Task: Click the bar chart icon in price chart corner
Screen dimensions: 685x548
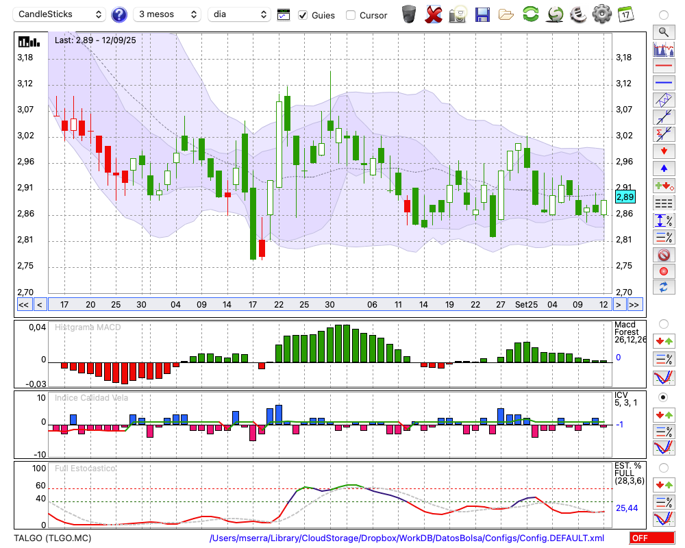Action: [29, 42]
